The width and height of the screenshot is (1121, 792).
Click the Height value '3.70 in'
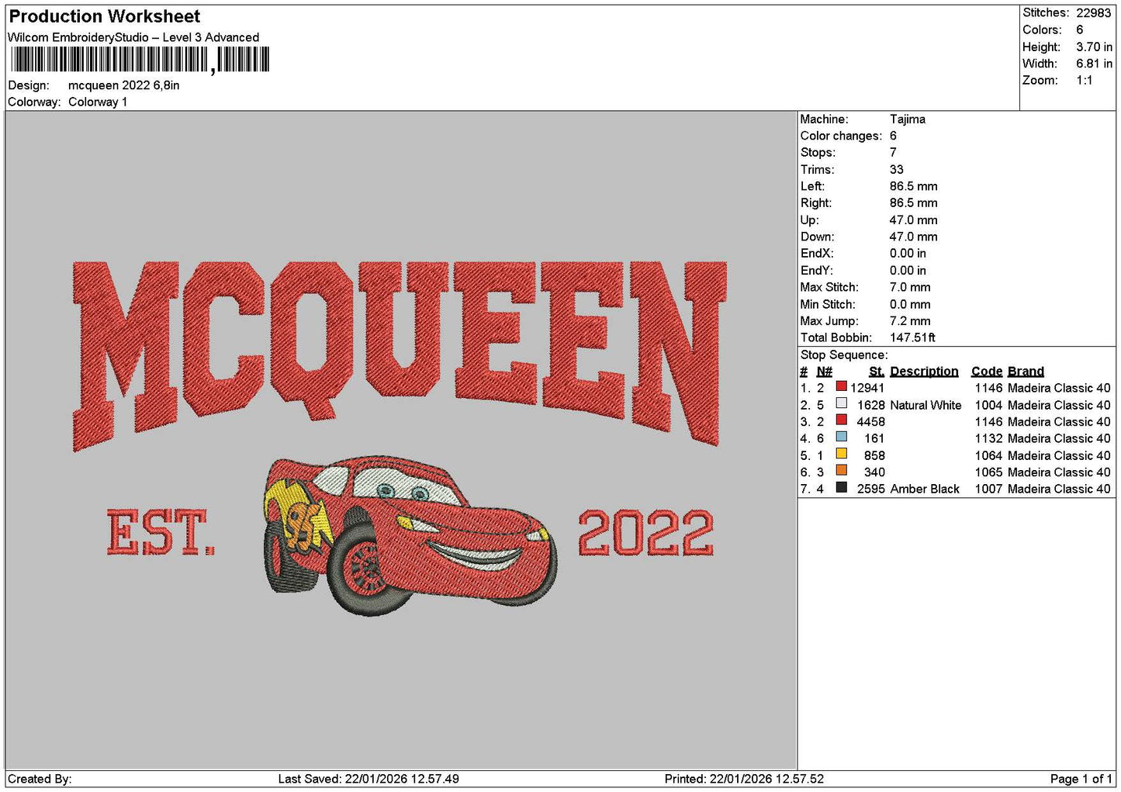pos(1094,47)
